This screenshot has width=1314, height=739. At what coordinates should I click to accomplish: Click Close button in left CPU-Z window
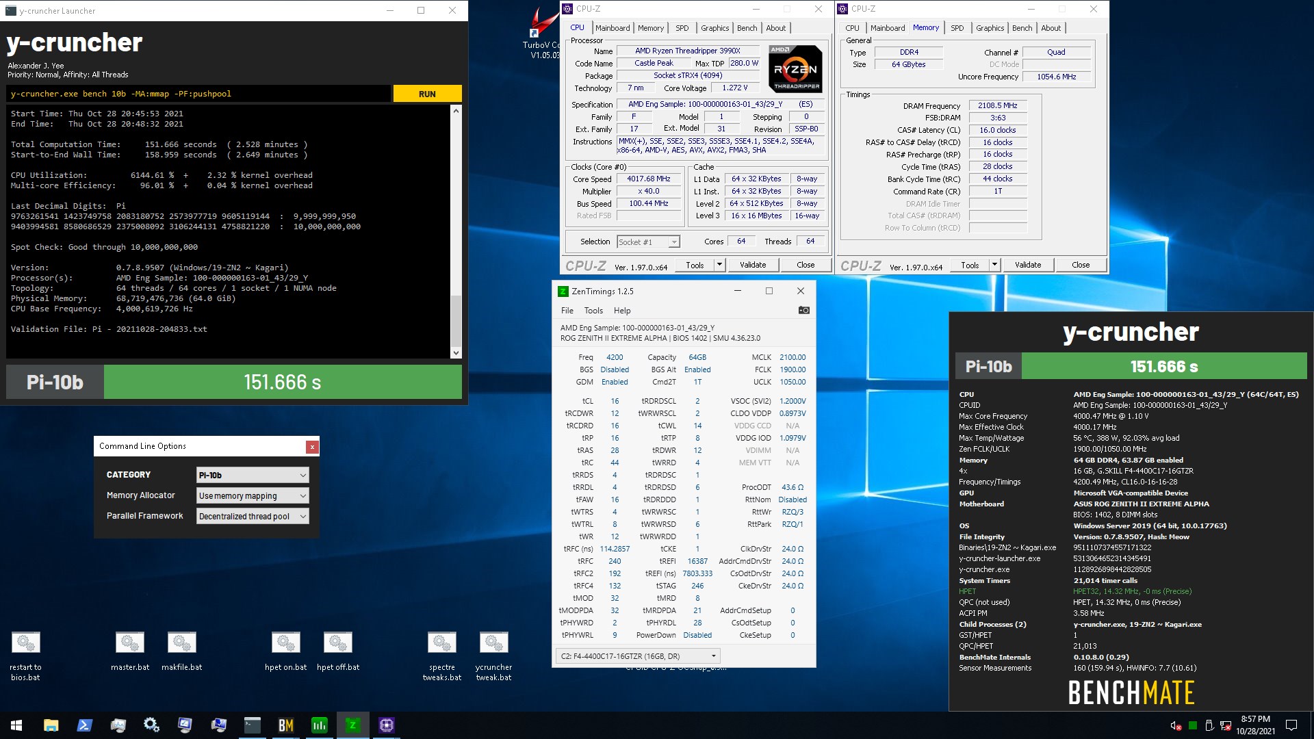point(806,265)
